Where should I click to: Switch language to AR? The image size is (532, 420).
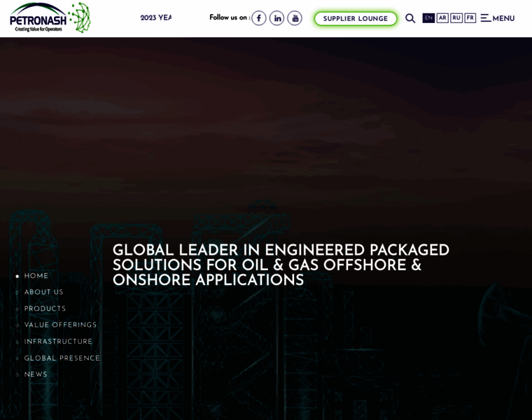pos(442,18)
